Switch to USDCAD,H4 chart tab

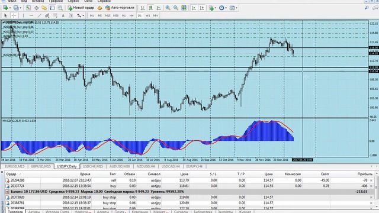point(171,166)
